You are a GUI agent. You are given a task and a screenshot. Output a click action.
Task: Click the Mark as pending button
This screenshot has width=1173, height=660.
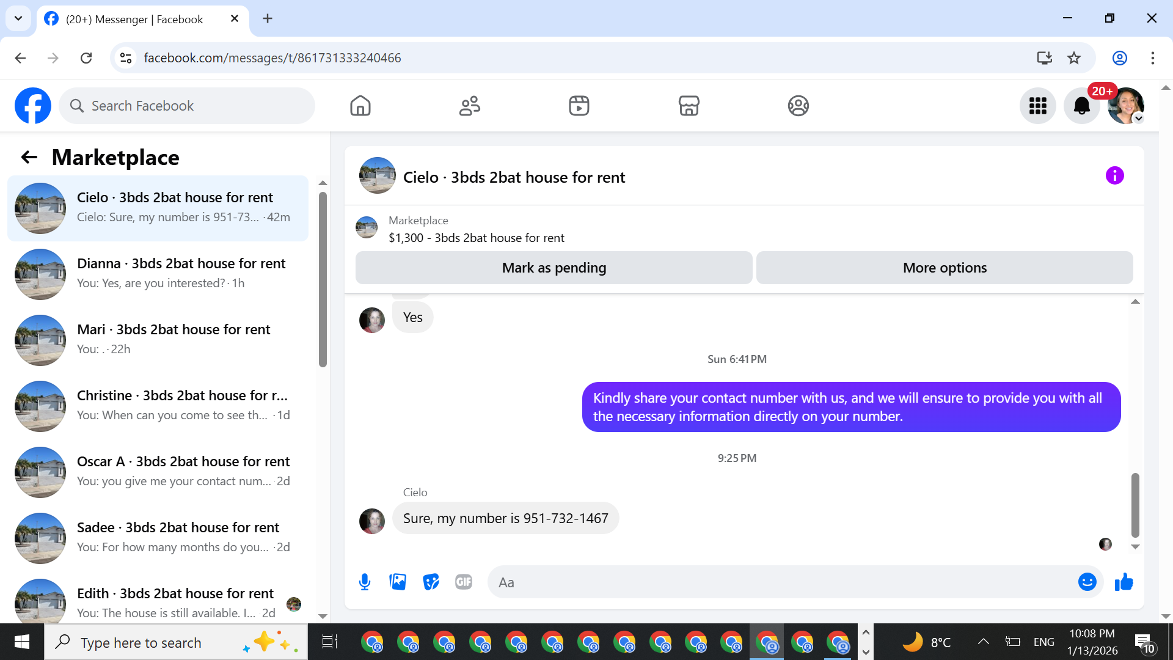(554, 268)
